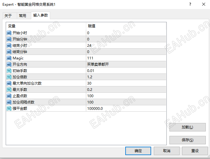The image size is (210, 159).
Task: Click the 重设 button
Action: tap(195, 151)
